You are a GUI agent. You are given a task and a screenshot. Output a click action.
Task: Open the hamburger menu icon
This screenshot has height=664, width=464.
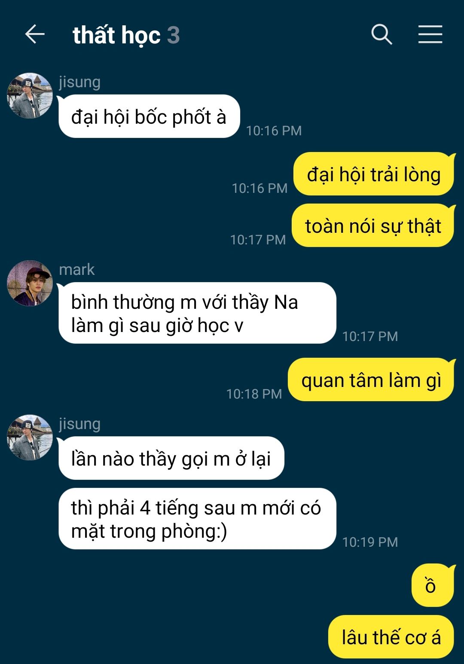pos(430,34)
